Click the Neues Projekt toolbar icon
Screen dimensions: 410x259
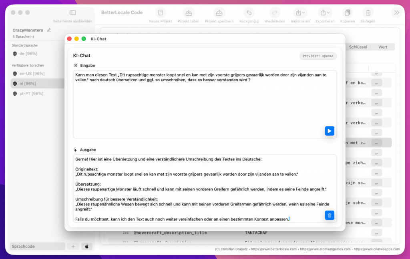[x=161, y=12]
